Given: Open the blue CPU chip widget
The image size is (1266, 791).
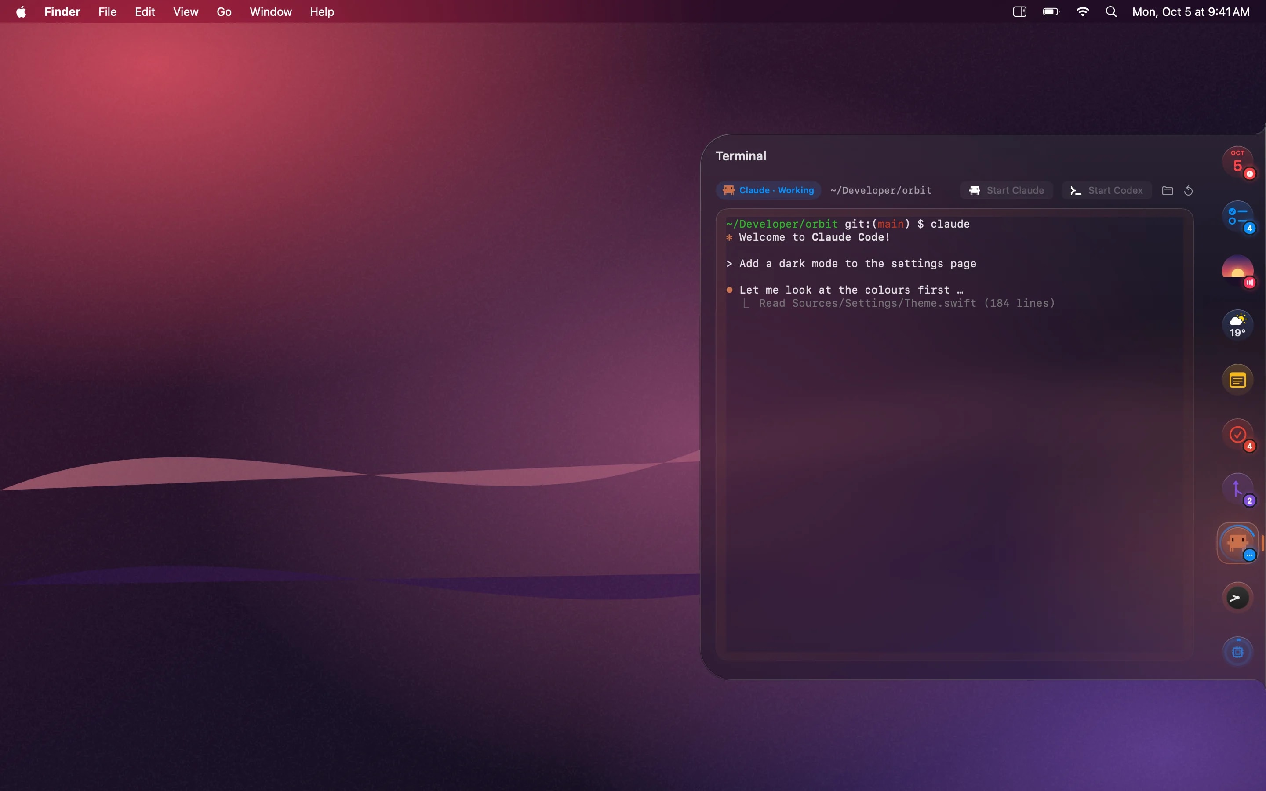Looking at the screenshot, I should coord(1237,652).
